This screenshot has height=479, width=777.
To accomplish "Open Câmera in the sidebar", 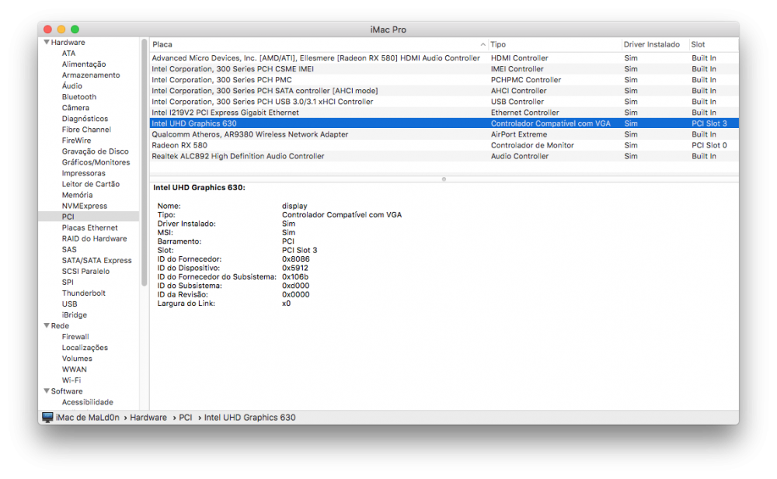I will (75, 107).
